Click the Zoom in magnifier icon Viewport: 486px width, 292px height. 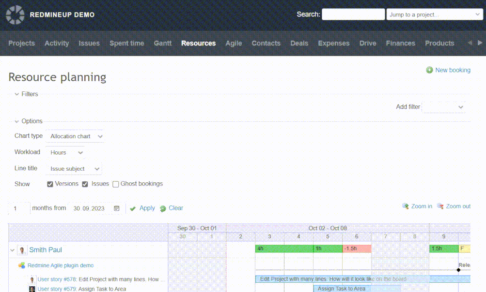(x=406, y=206)
